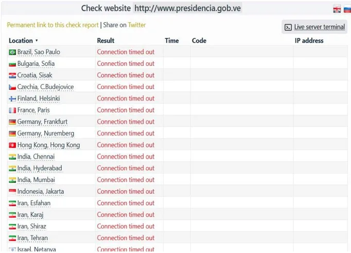351x253 pixels.
Task: Open the Live server terminal
Action: [x=319, y=27]
